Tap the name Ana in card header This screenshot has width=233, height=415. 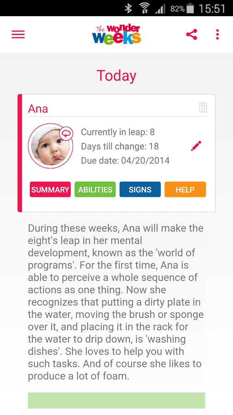pyautogui.click(x=38, y=108)
